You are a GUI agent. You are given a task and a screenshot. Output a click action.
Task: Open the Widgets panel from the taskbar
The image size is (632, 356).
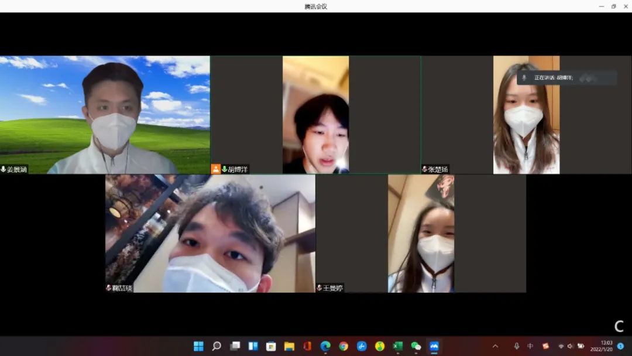[x=253, y=346]
